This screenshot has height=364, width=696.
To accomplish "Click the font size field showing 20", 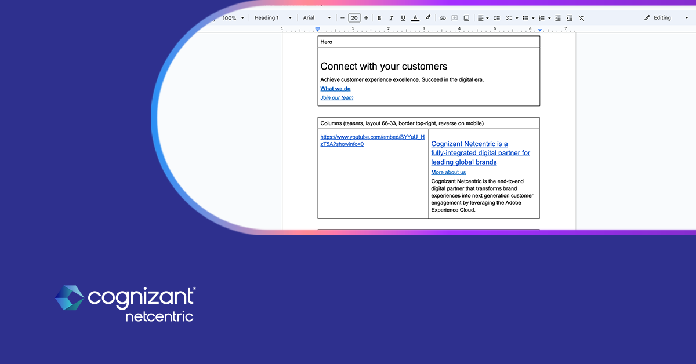I will [354, 18].
